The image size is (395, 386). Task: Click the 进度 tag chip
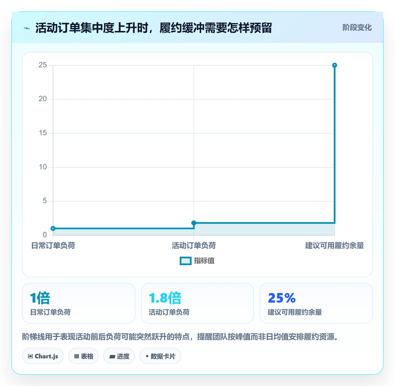click(119, 356)
